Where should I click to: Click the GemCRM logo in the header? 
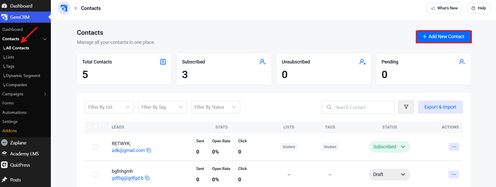click(64, 8)
